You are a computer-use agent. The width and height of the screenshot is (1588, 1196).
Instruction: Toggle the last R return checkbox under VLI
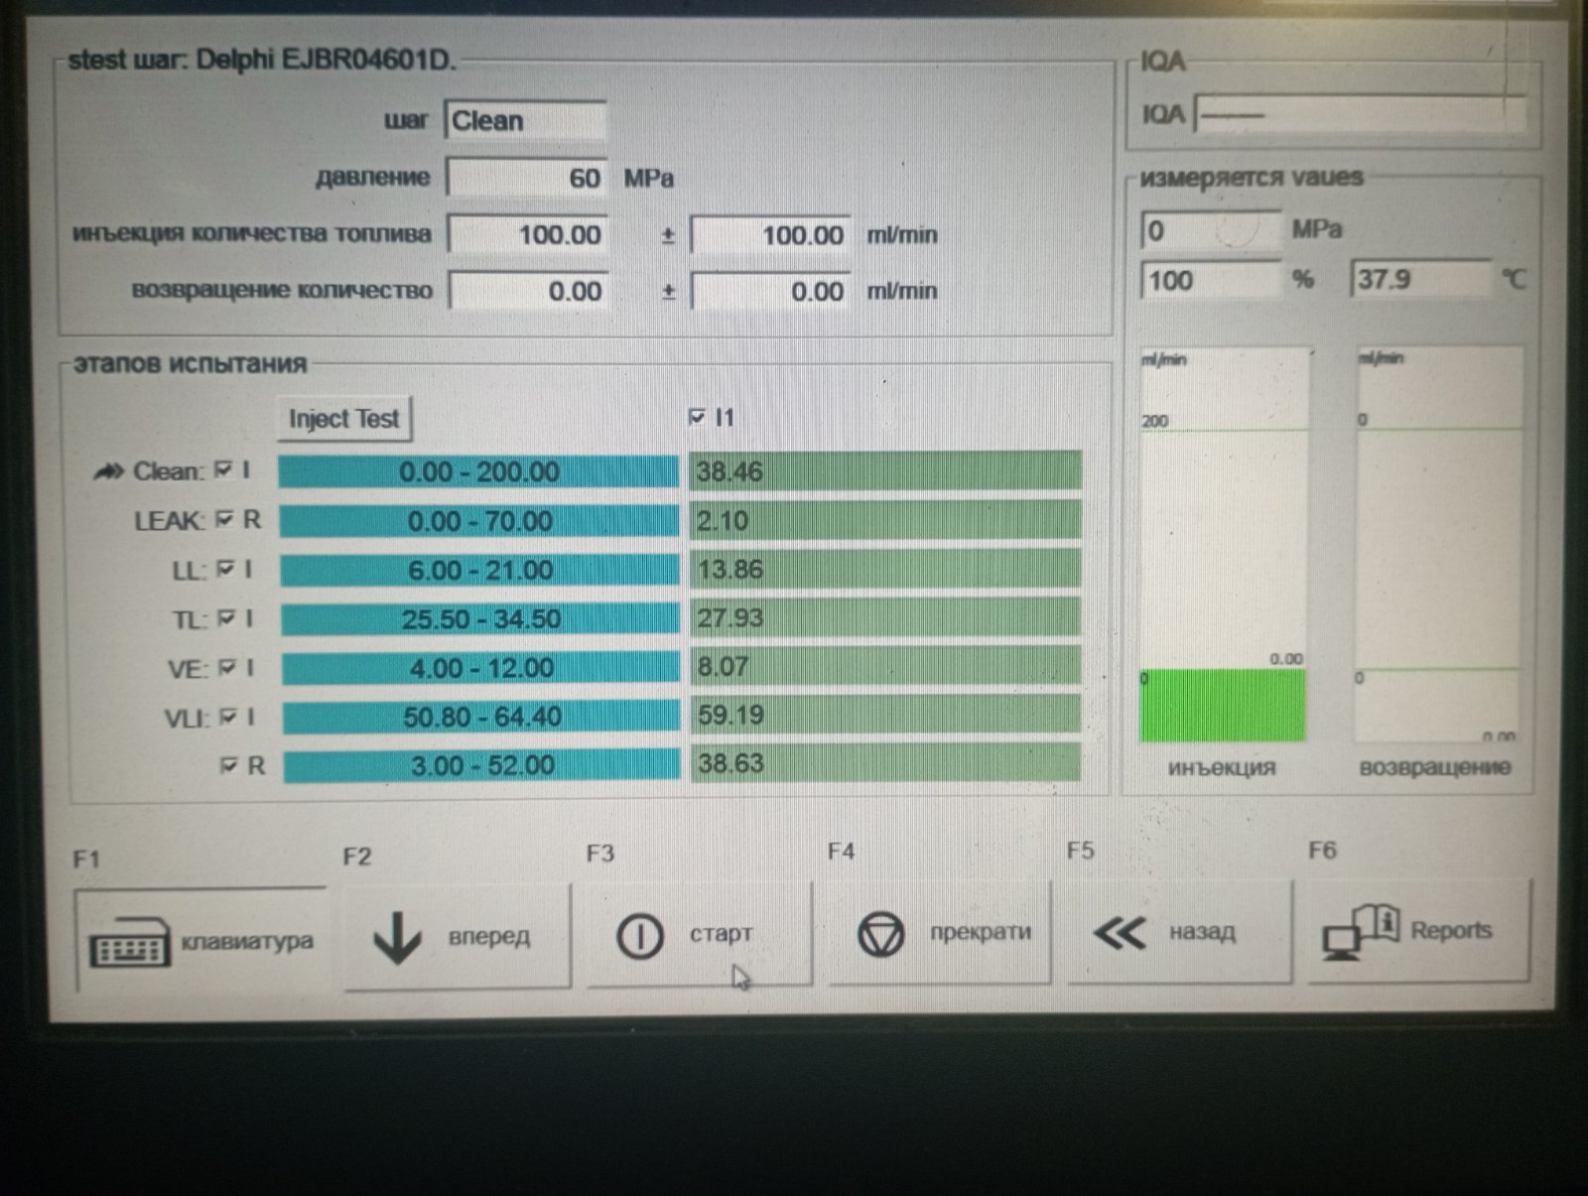[x=230, y=765]
